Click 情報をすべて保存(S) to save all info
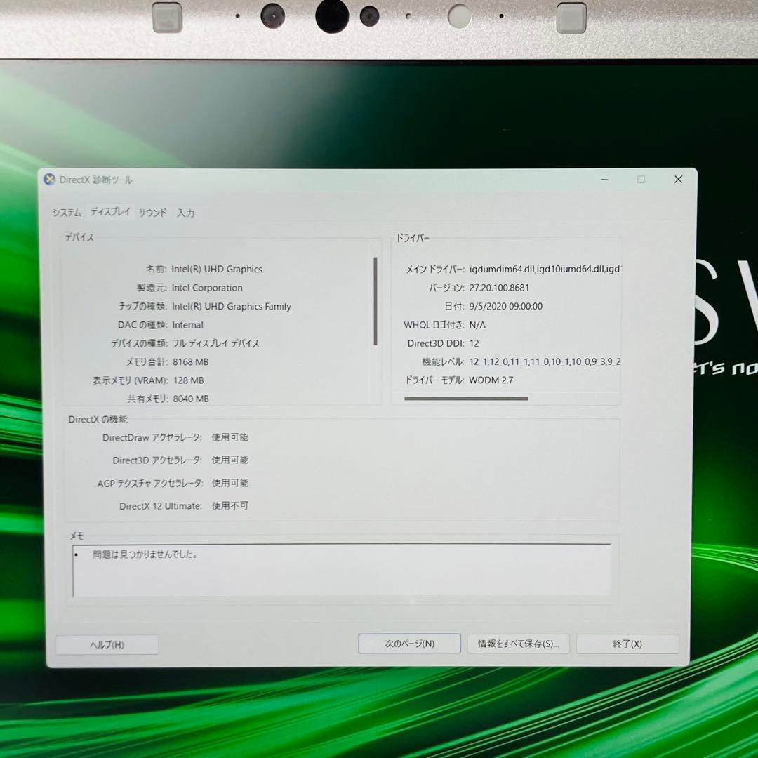758x758 pixels. [x=519, y=644]
